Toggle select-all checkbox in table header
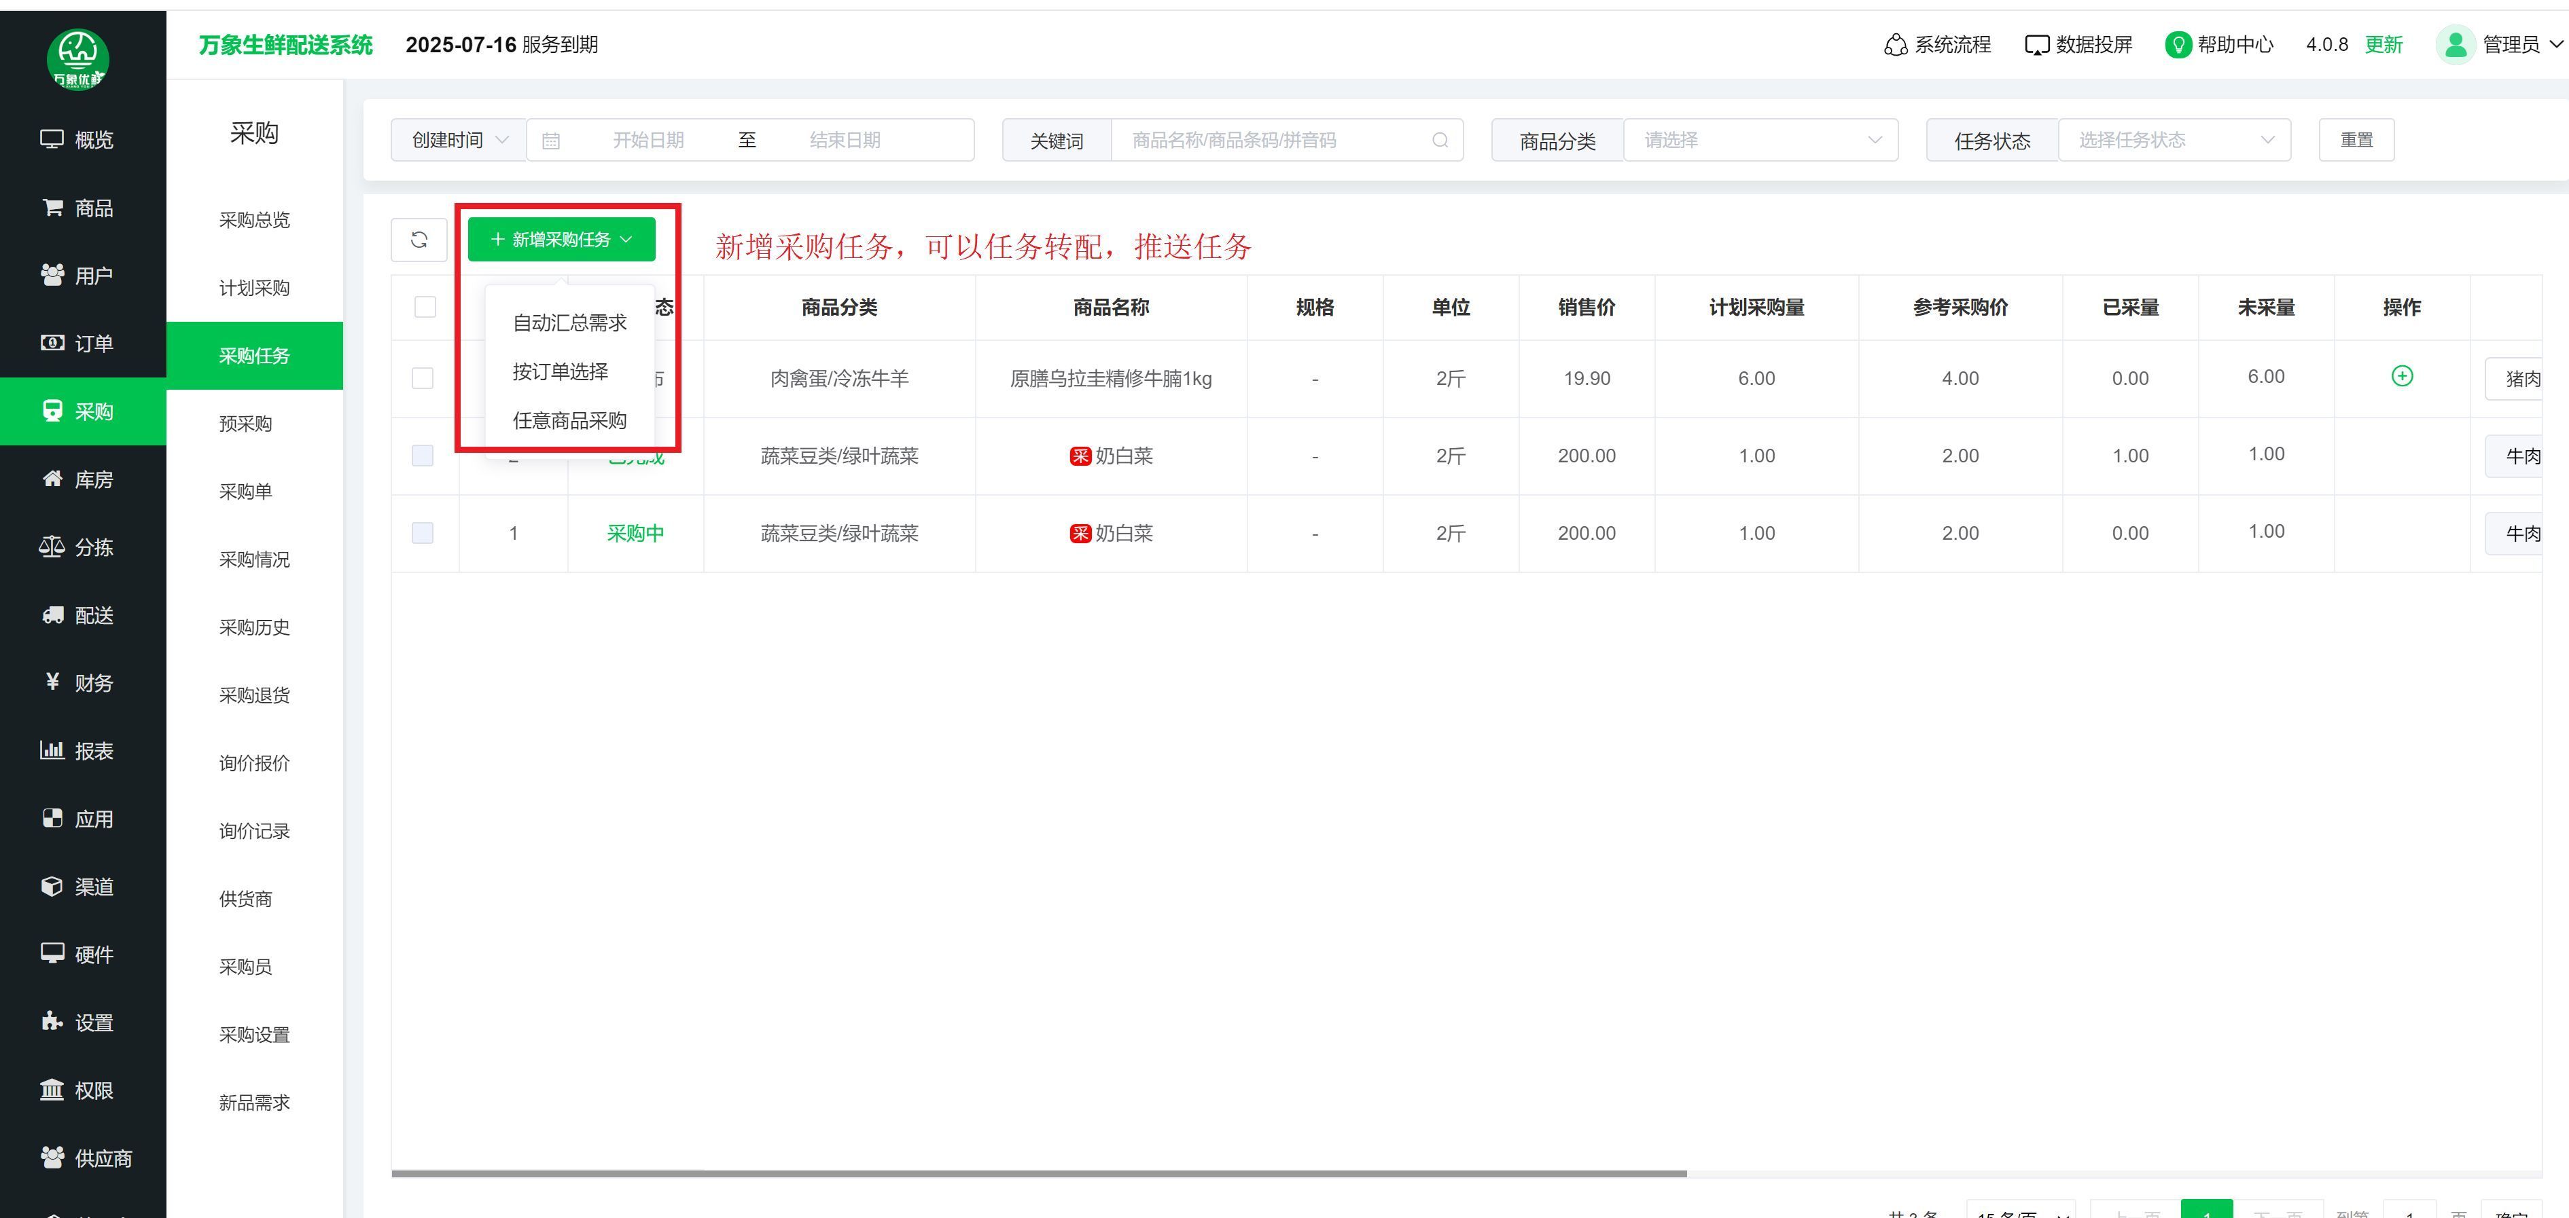 [x=425, y=307]
